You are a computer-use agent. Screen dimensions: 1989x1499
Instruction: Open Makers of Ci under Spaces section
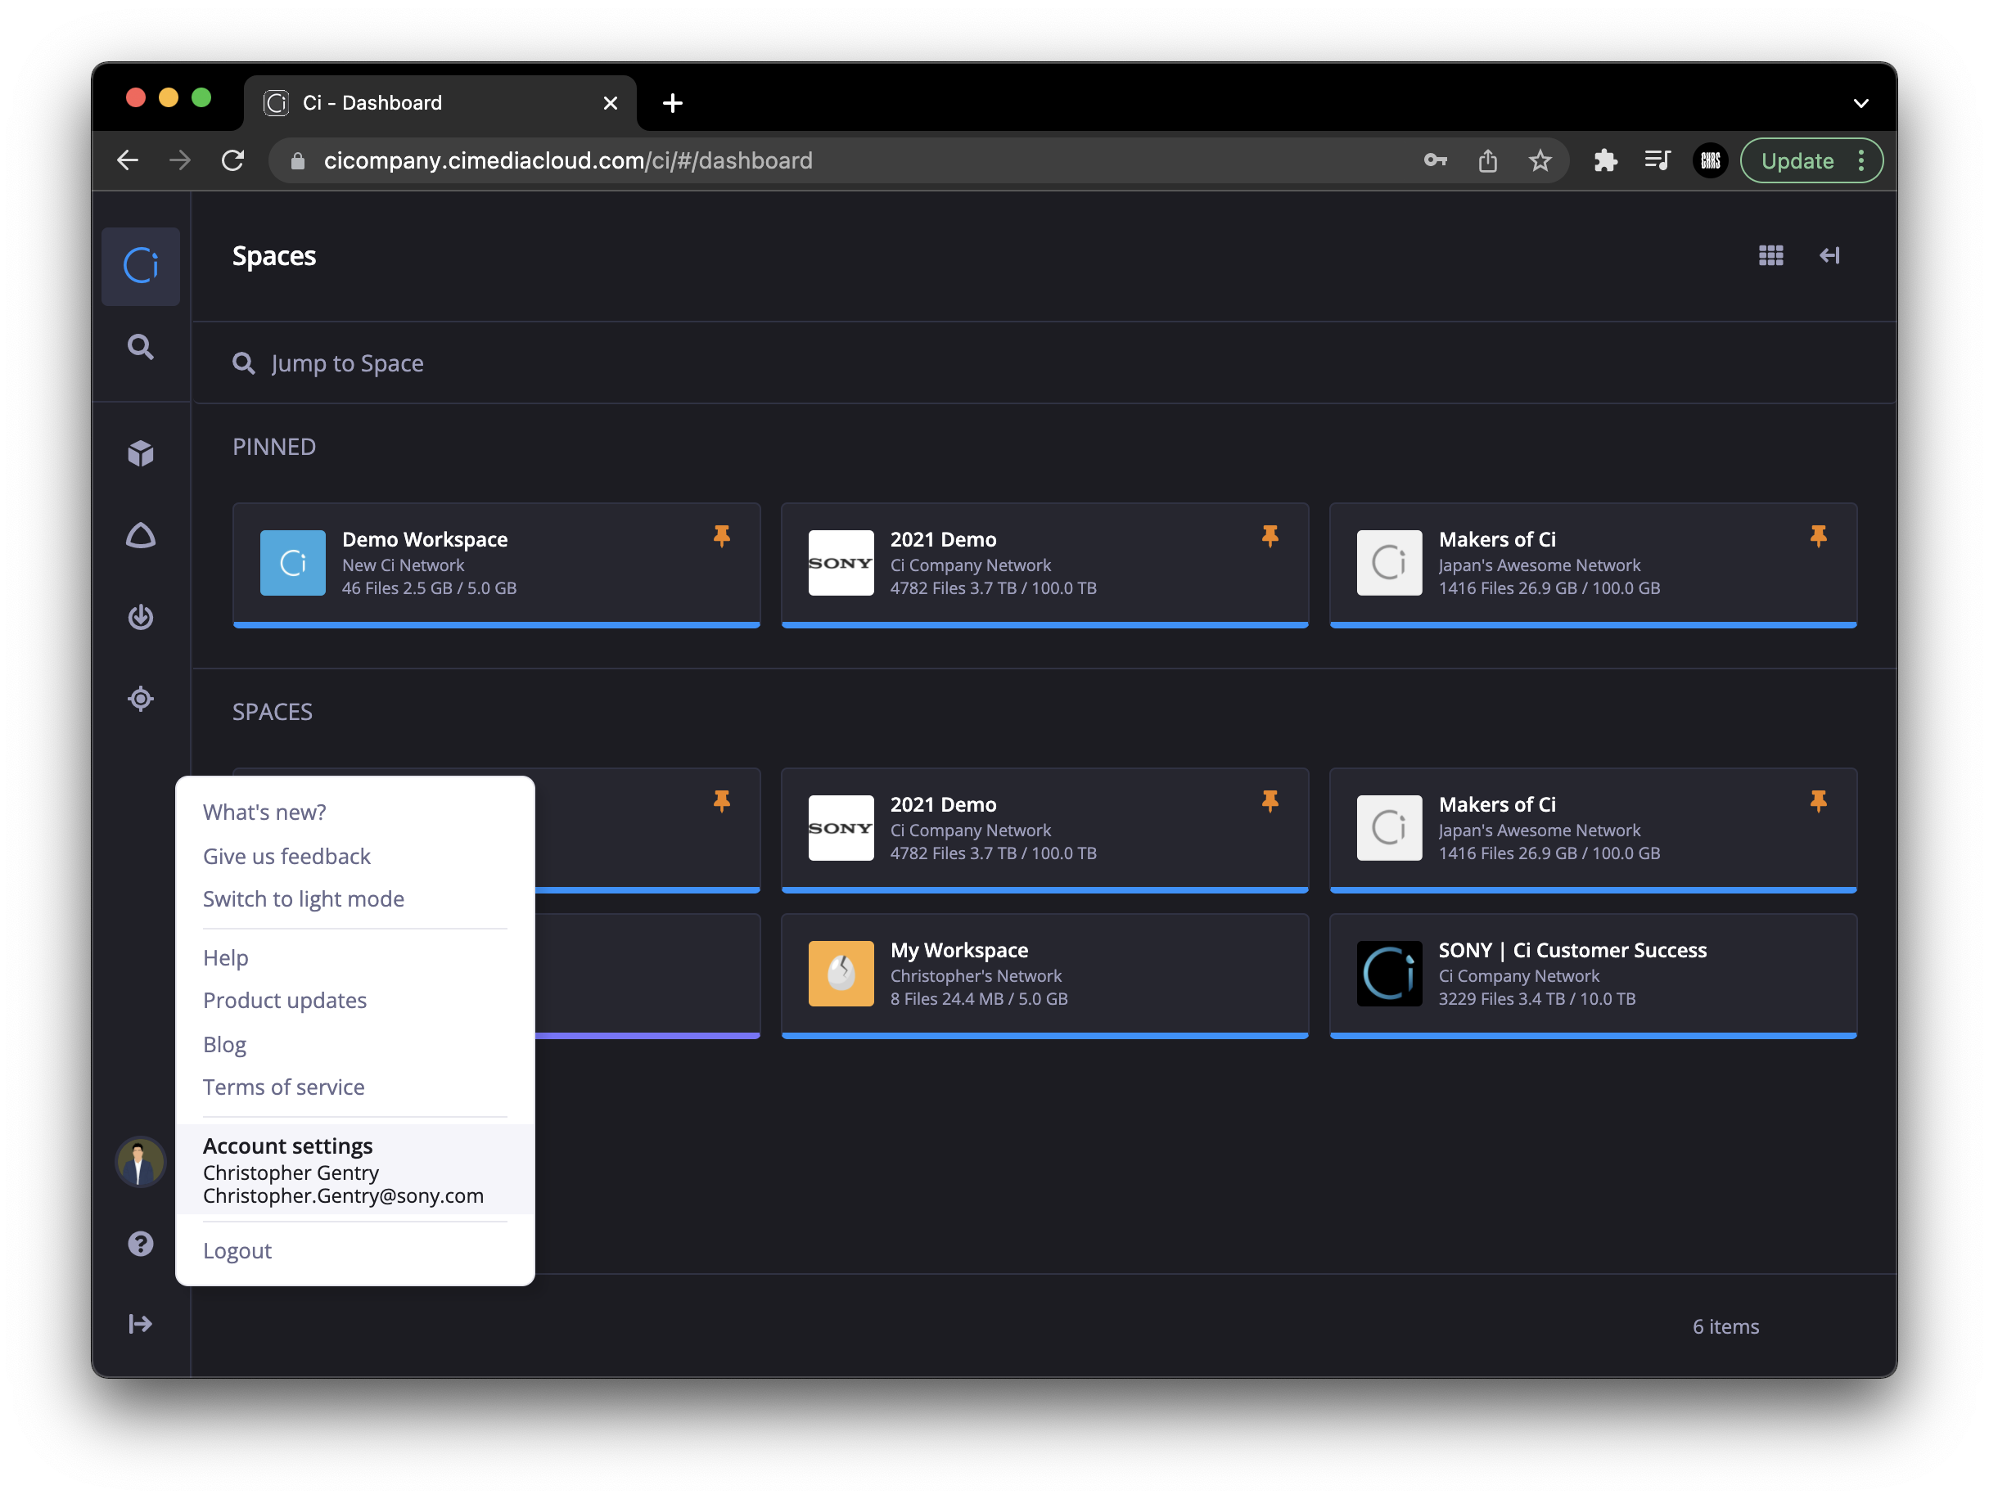[1594, 830]
